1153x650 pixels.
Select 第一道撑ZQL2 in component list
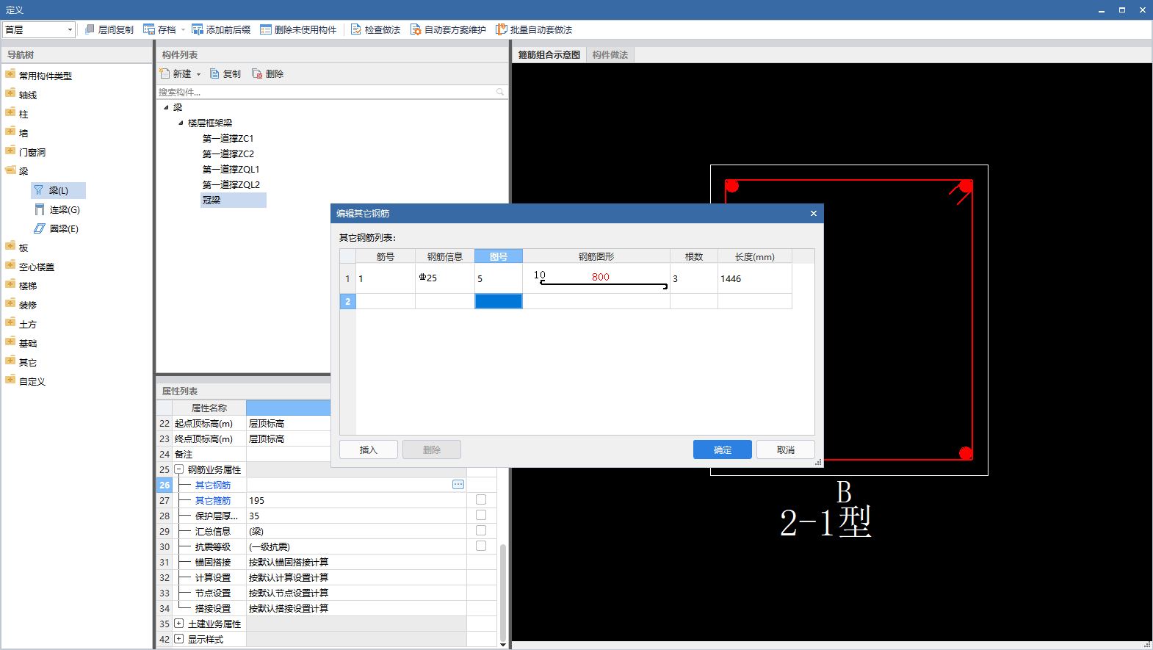coord(231,184)
